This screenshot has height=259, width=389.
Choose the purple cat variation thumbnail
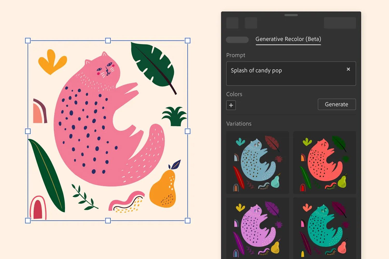coord(258,228)
